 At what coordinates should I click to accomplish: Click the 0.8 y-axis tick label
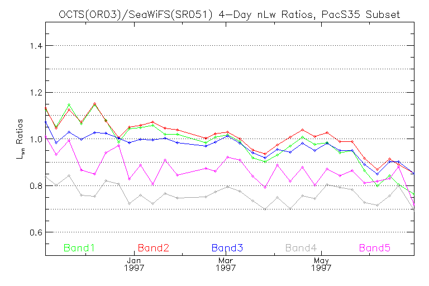[x=36, y=186]
